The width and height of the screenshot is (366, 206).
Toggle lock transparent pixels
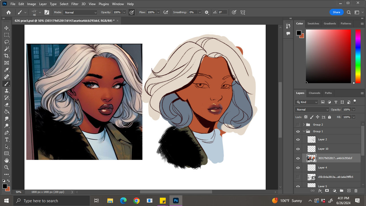306,117
